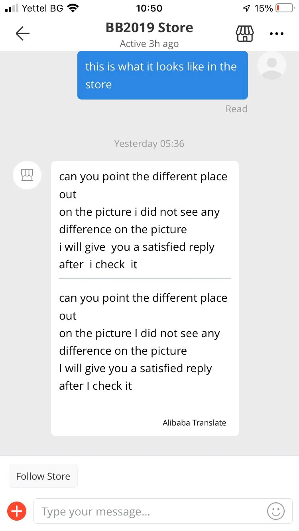The height and width of the screenshot is (531, 299).
Task: Select the blue sent message bubble
Action: (x=162, y=75)
